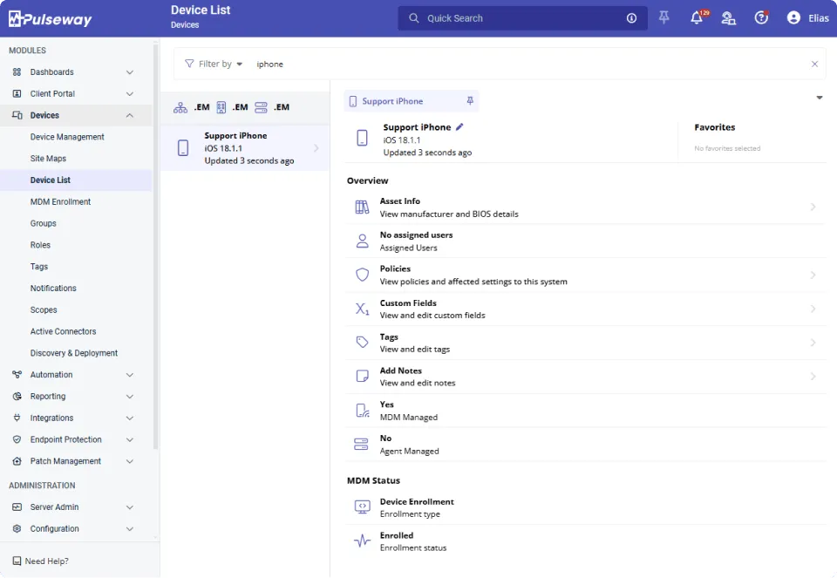
Task: Click the pin icon in the header
Action: coord(664,17)
